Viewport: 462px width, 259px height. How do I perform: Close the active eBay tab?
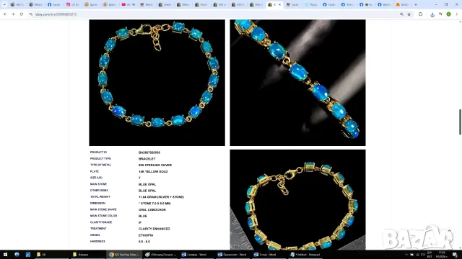279,4
